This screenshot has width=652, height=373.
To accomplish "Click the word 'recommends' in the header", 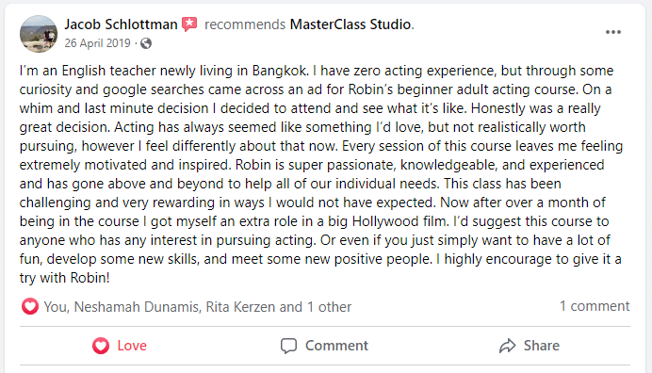I will [245, 24].
